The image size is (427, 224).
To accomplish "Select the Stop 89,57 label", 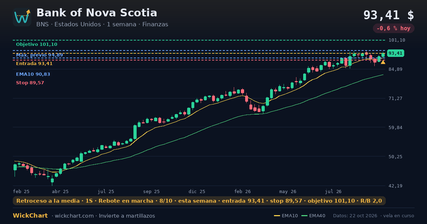I will (x=30, y=83).
